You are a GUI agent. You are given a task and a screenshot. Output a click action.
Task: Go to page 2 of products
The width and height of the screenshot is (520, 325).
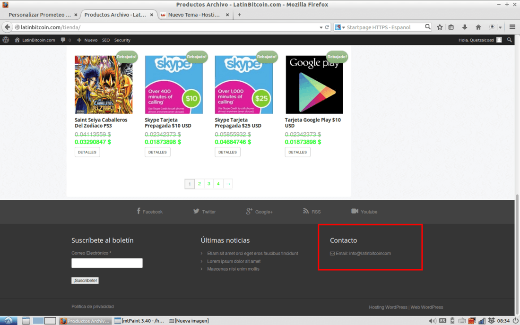point(199,184)
